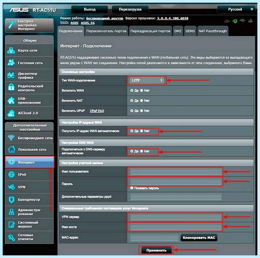Screen dimensions: 260x258
Task: Click the ASUS SSID link
Action: coord(74,23)
